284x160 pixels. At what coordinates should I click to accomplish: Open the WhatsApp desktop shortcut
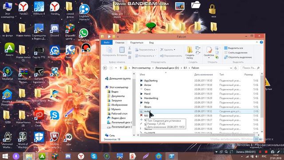[83, 35]
